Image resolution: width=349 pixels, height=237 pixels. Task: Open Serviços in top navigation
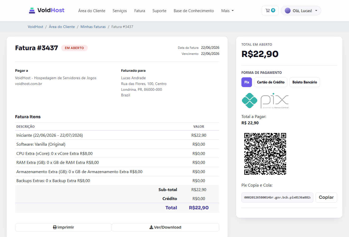tap(120, 11)
